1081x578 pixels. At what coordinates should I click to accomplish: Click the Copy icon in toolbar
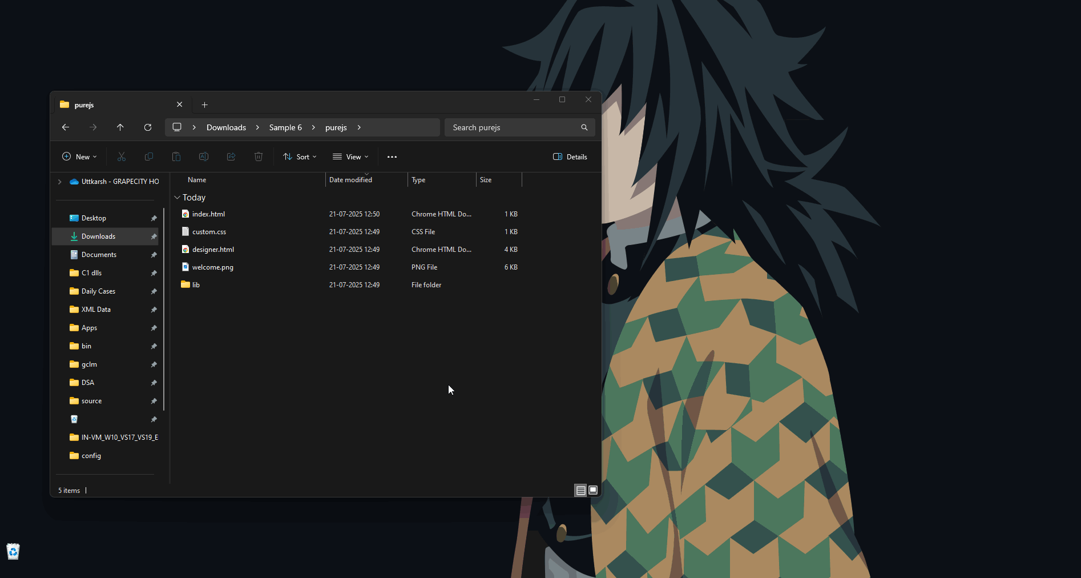[149, 156]
